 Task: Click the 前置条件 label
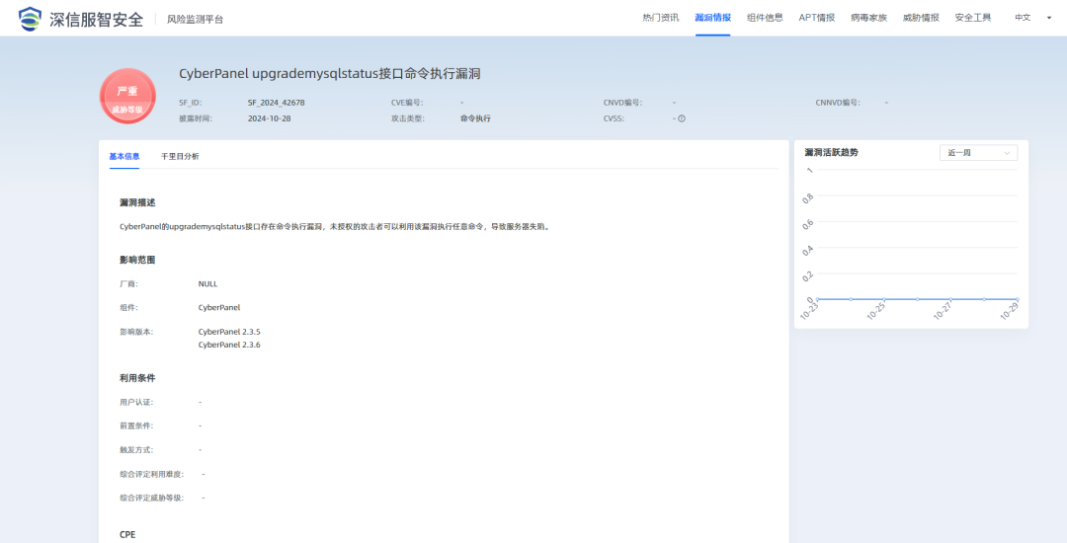click(x=136, y=427)
